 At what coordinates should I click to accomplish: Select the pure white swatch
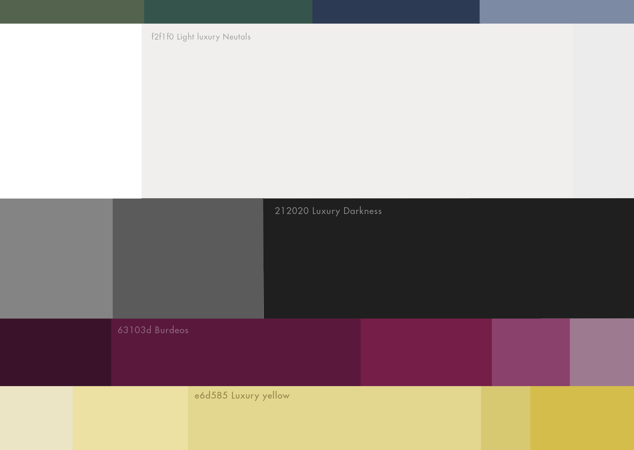coord(71,111)
